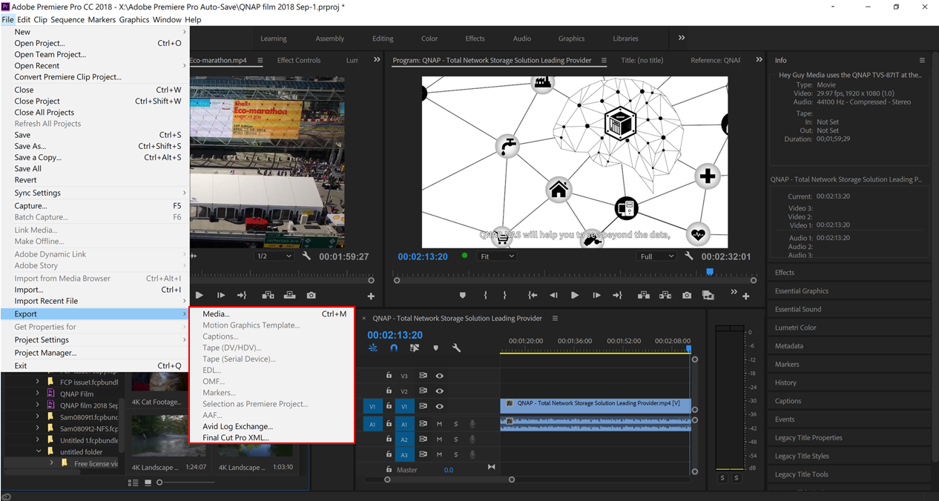Export frame from Source monitor camera icon
The width and height of the screenshot is (939, 501).
(x=311, y=295)
